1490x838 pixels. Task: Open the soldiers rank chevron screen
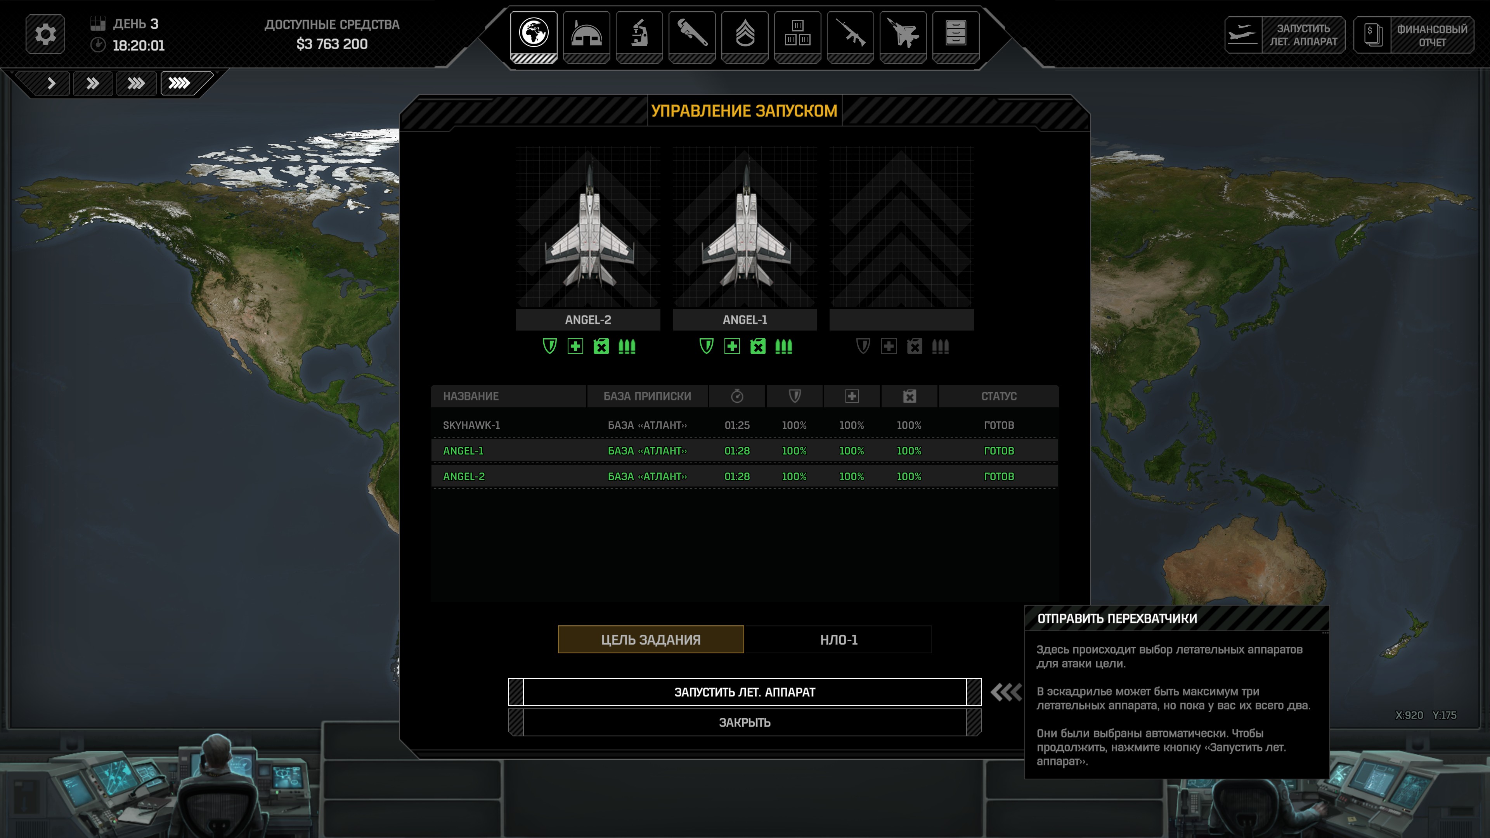pyautogui.click(x=745, y=33)
